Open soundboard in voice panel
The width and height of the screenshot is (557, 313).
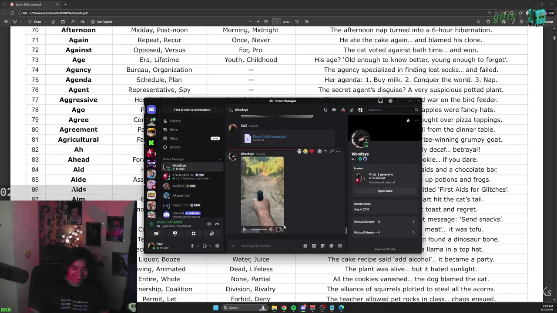click(x=212, y=233)
